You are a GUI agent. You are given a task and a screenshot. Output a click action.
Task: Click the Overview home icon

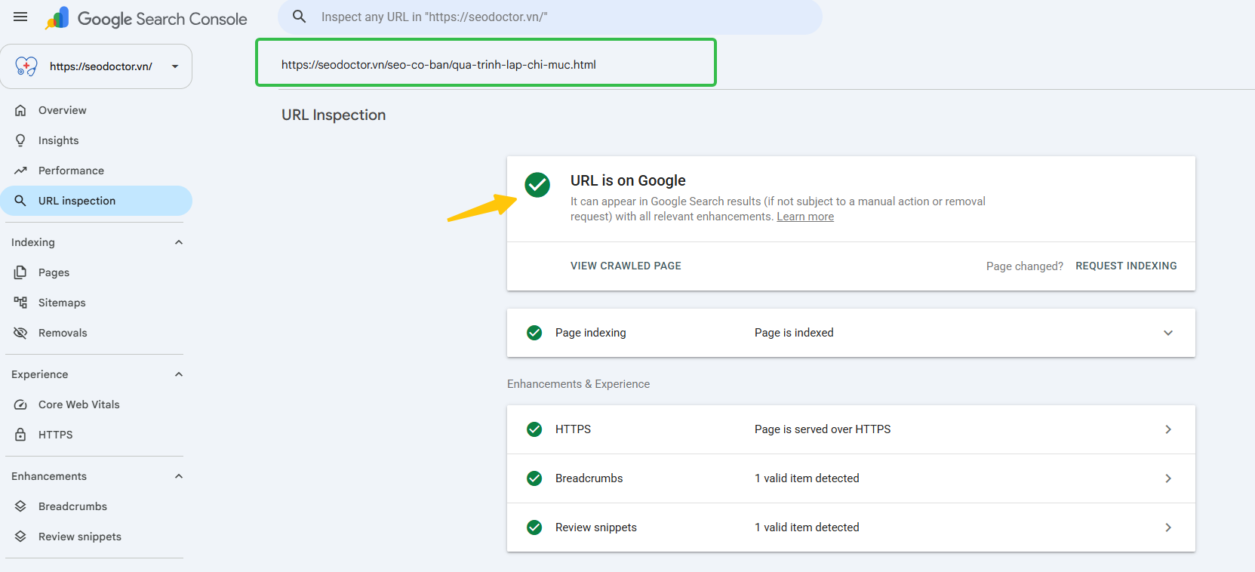pyautogui.click(x=20, y=110)
